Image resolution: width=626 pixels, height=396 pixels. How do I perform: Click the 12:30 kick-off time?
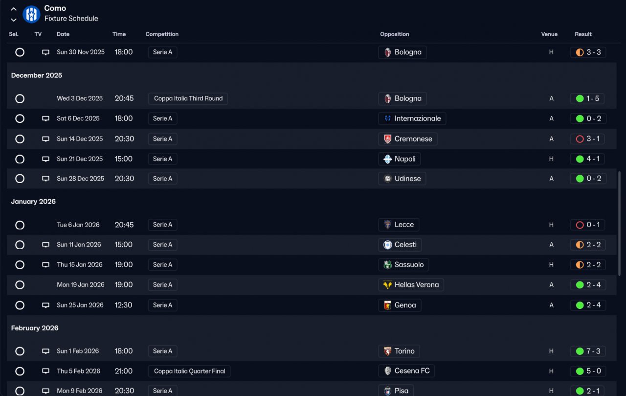click(124, 305)
